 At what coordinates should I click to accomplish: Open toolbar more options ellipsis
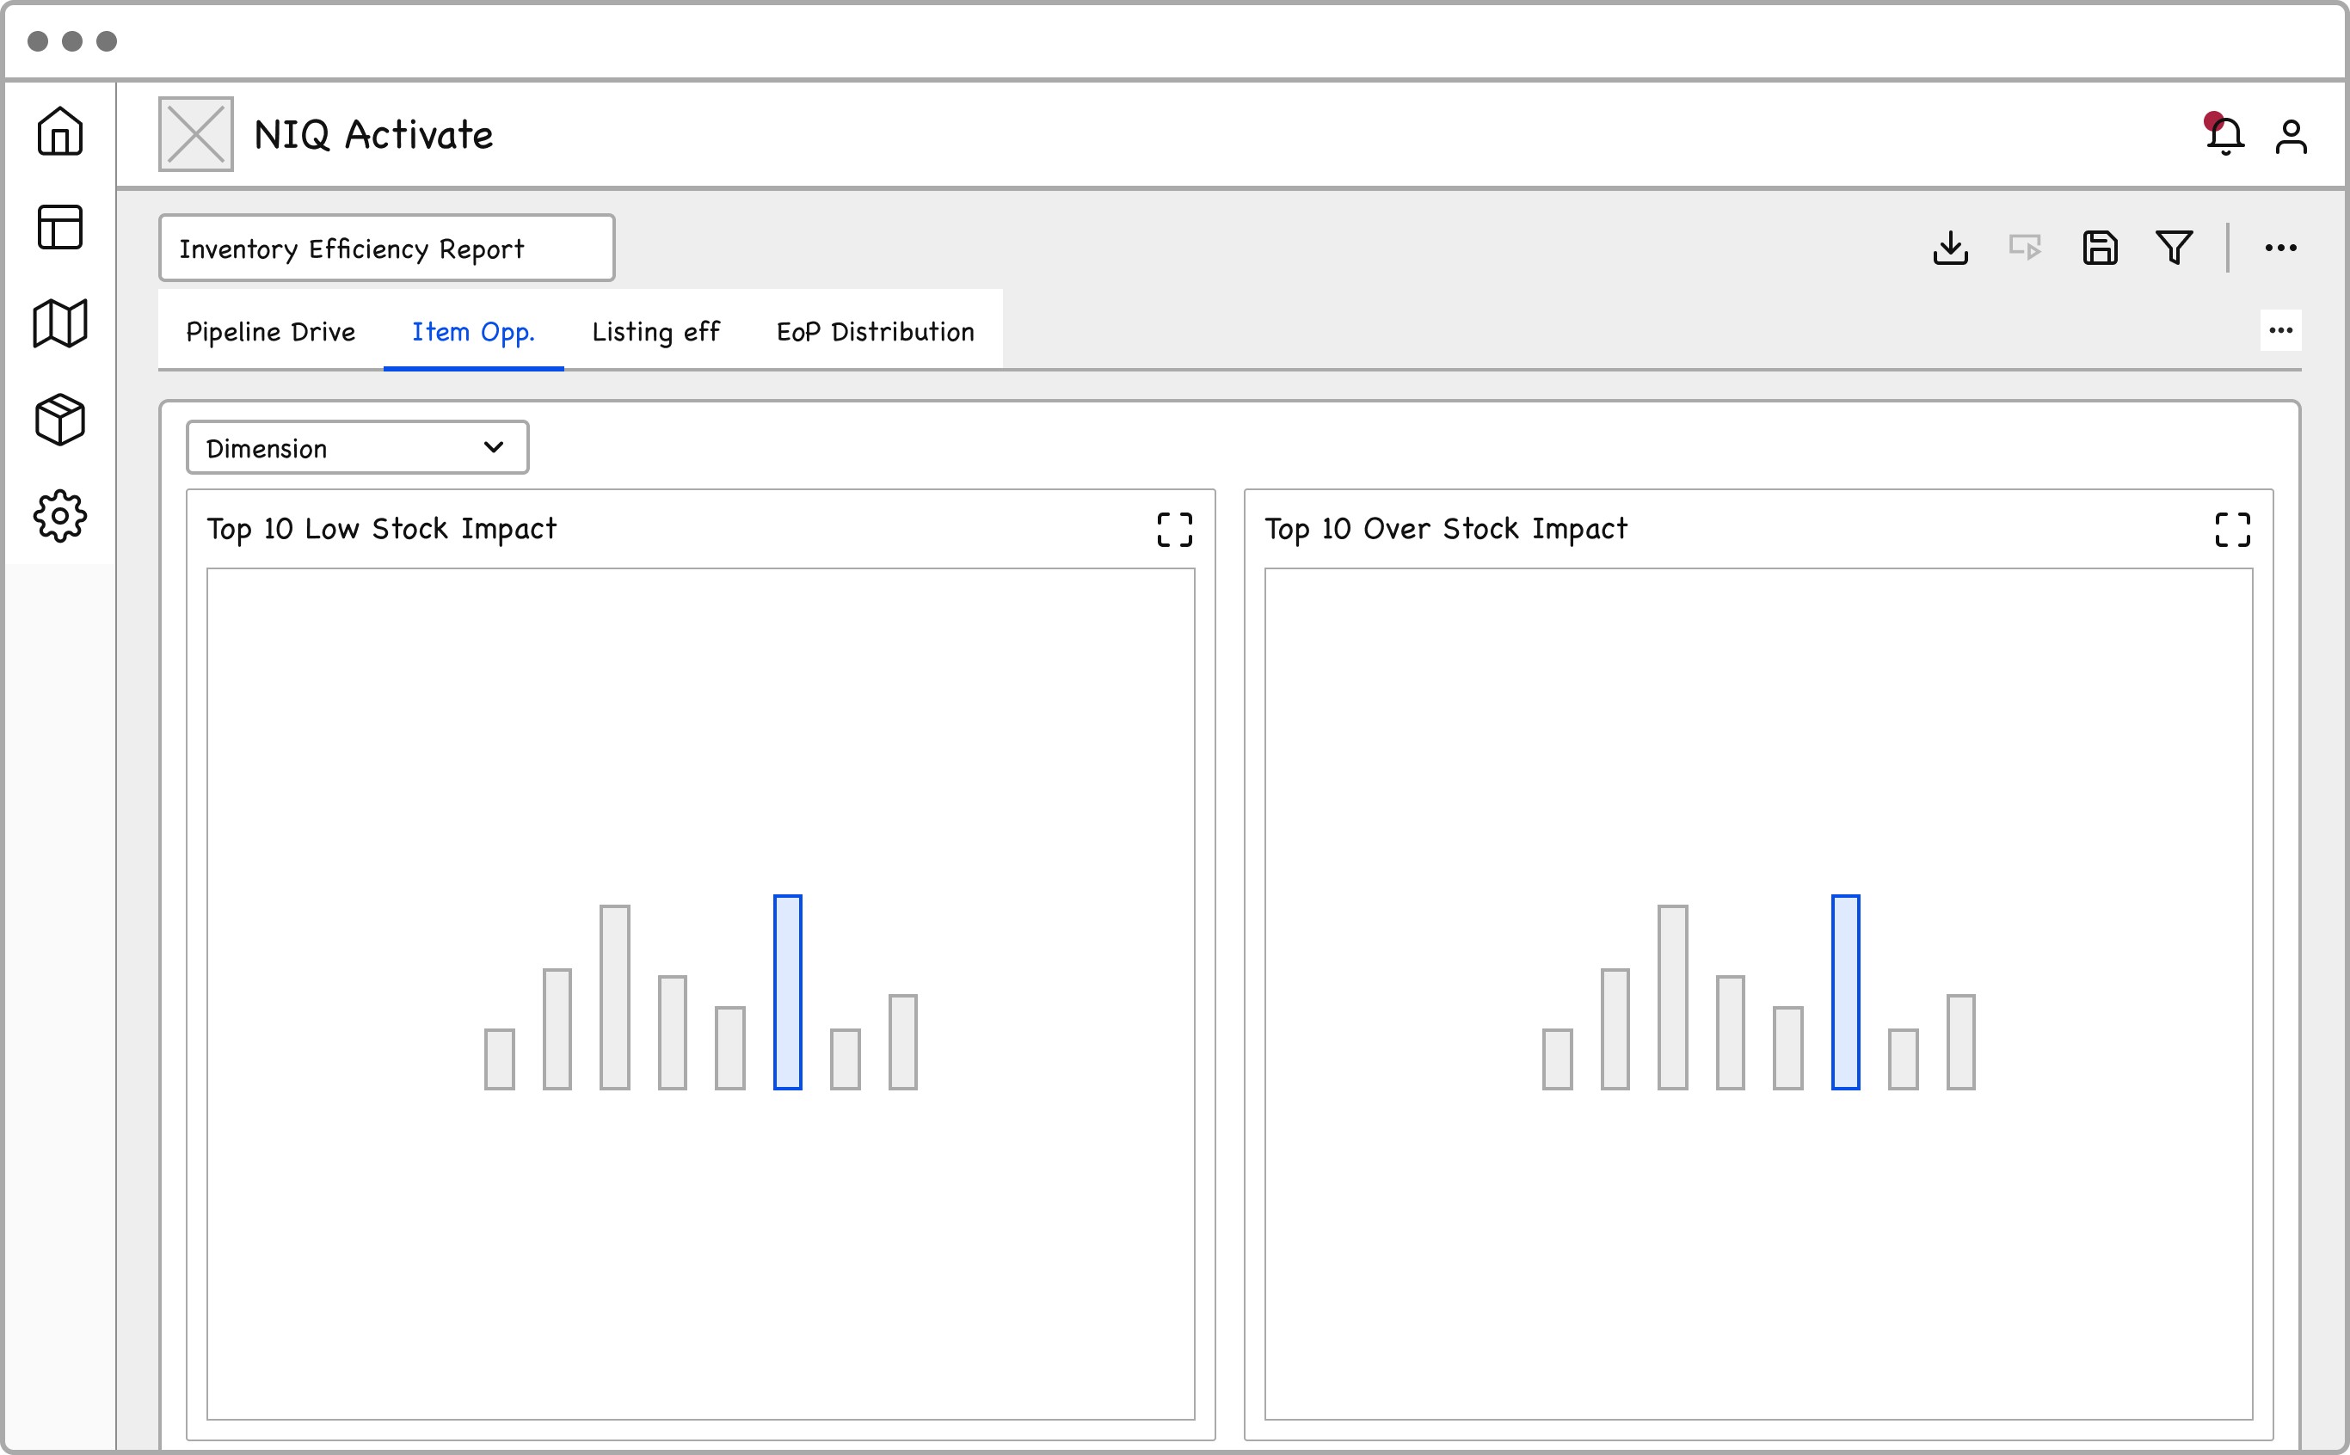(x=2279, y=249)
